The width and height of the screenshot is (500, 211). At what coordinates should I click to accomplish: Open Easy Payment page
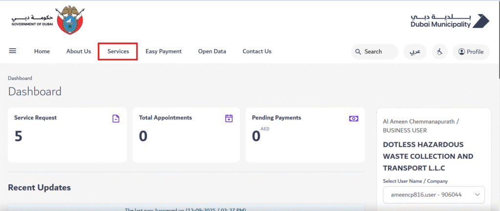164,51
